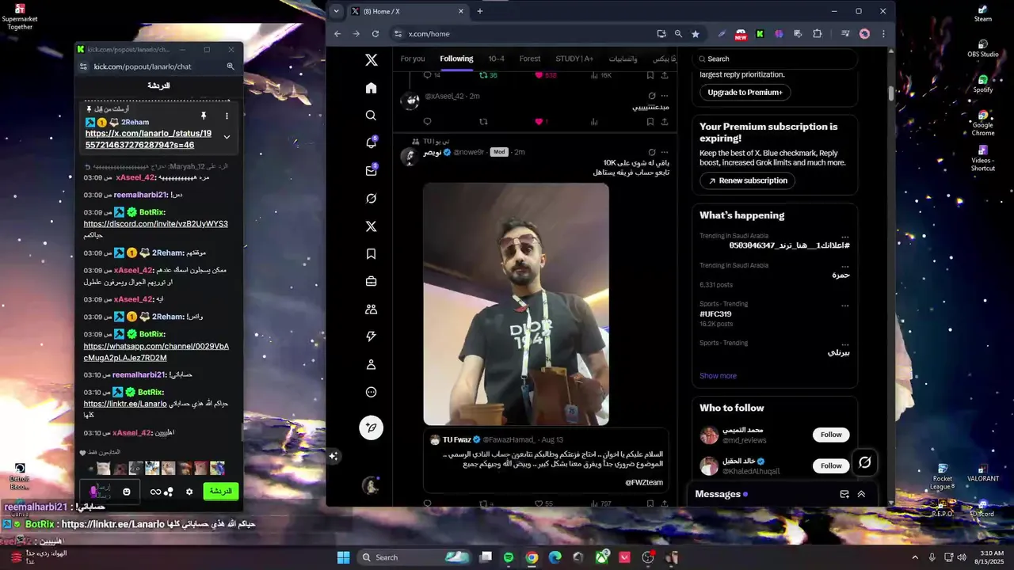Click the install app icon in the Chrome address bar
Image resolution: width=1014 pixels, height=570 pixels.
tap(661, 34)
